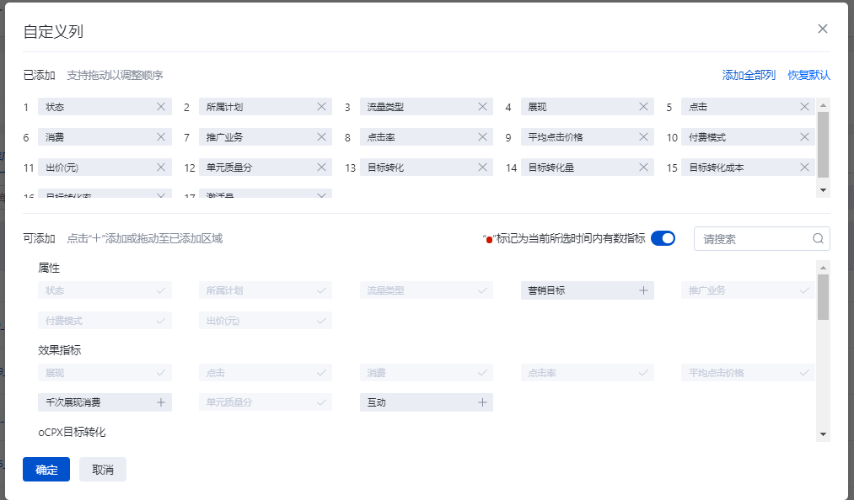Delete 目标转化成本 from added columns
The height and width of the screenshot is (500, 854).
click(804, 167)
